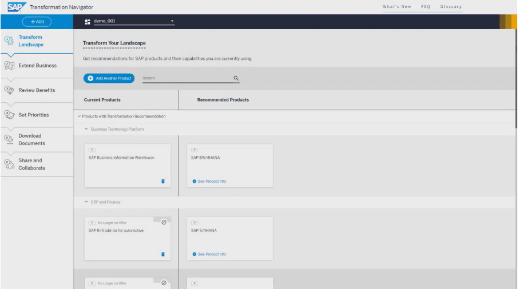This screenshot has height=289, width=519.
Task: Click the Review Benefits step icon
Action: pyautogui.click(x=9, y=90)
